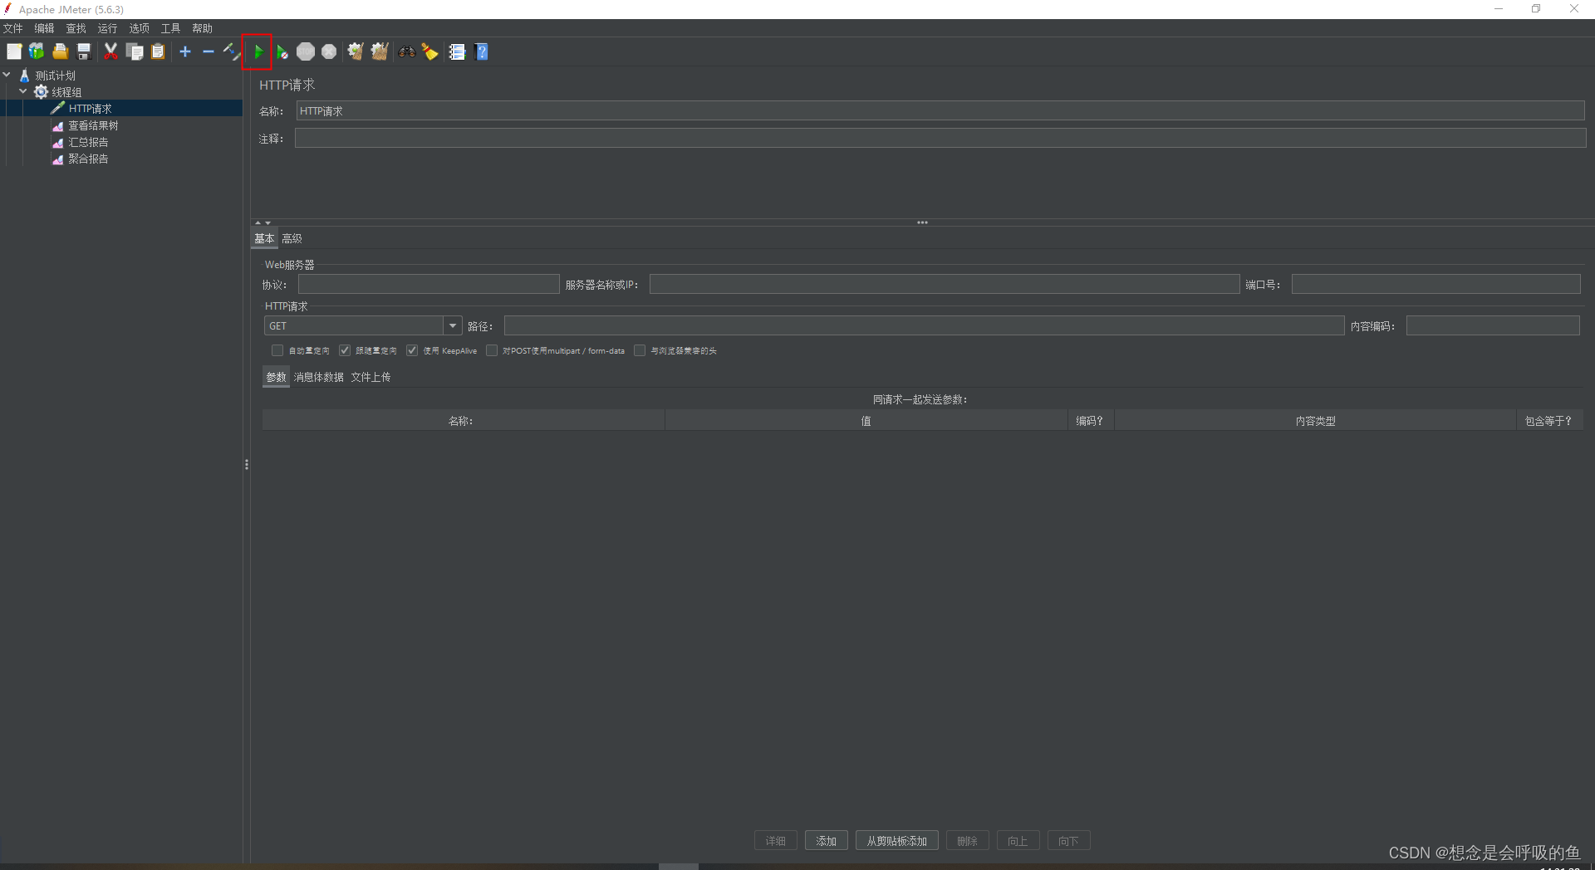Enable the 与浏览器兼容的头 checkbox
Viewport: 1595px width, 870px height.
click(640, 350)
